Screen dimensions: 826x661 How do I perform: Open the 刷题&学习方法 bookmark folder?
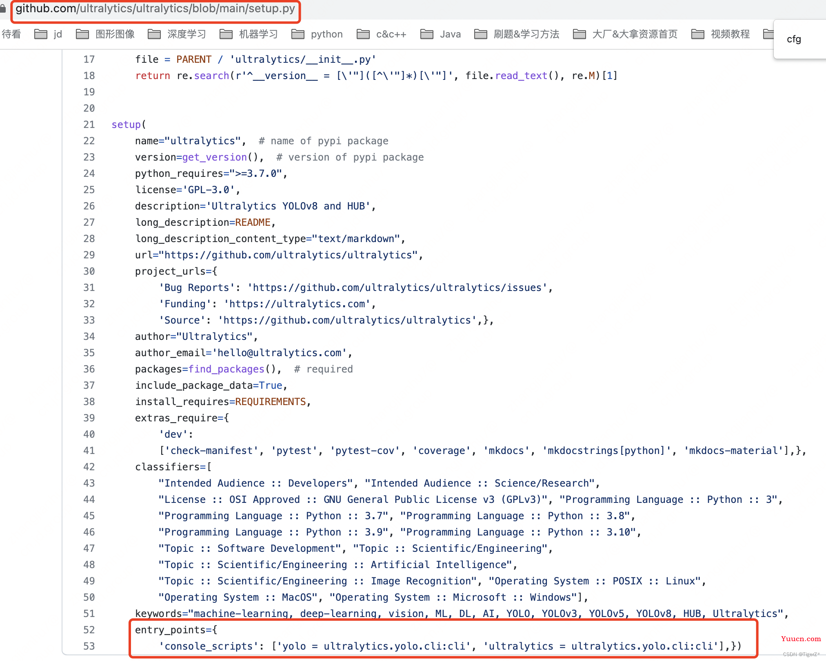517,34
